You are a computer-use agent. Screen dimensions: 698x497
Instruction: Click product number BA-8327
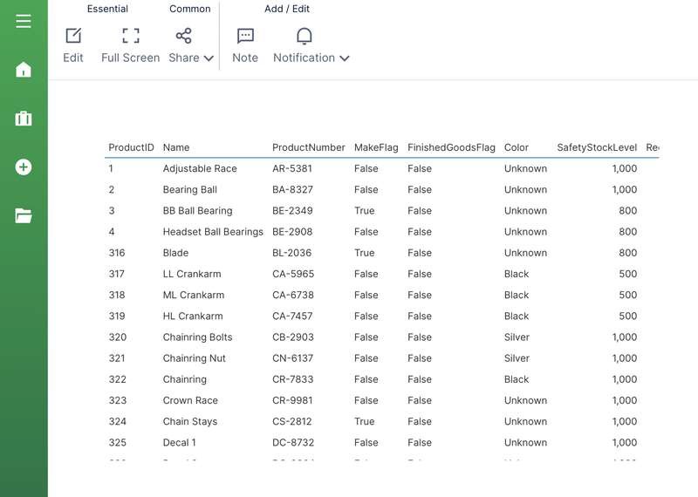tap(292, 189)
